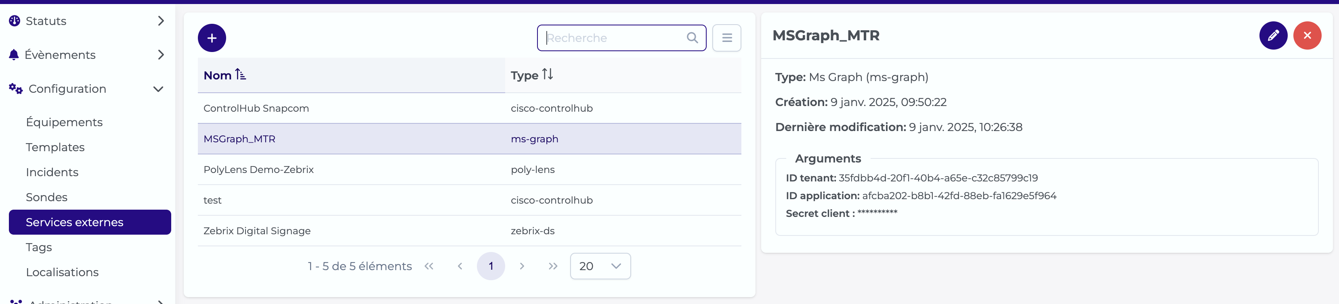
Task: Close the MSGraph_MTR detail panel
Action: tap(1307, 36)
